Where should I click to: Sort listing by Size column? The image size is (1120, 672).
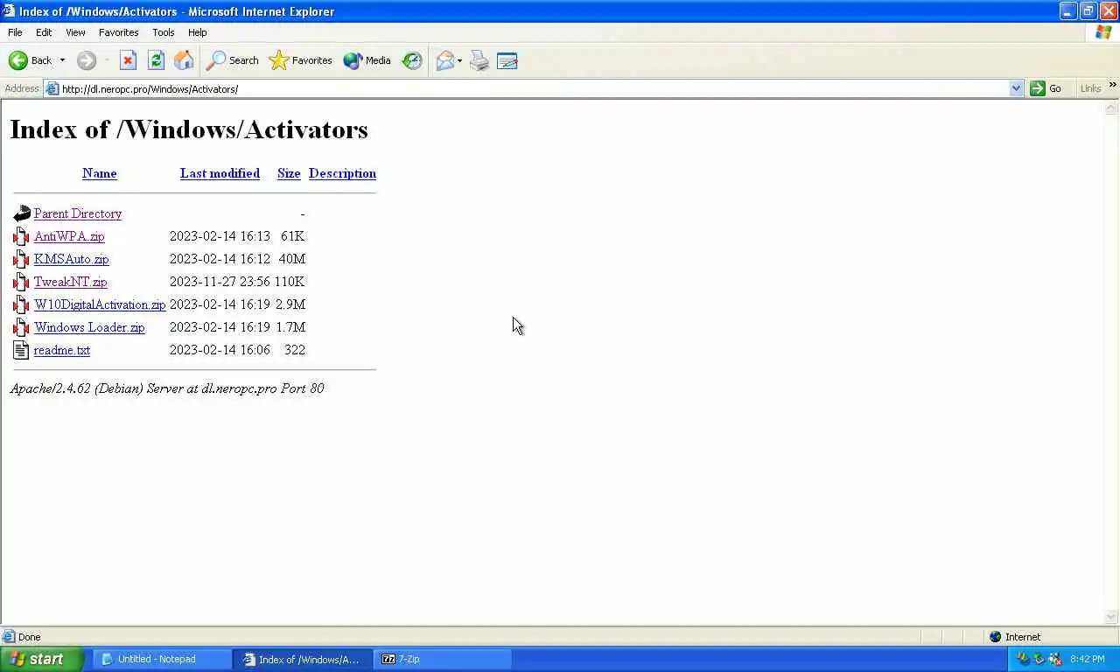[x=289, y=173]
